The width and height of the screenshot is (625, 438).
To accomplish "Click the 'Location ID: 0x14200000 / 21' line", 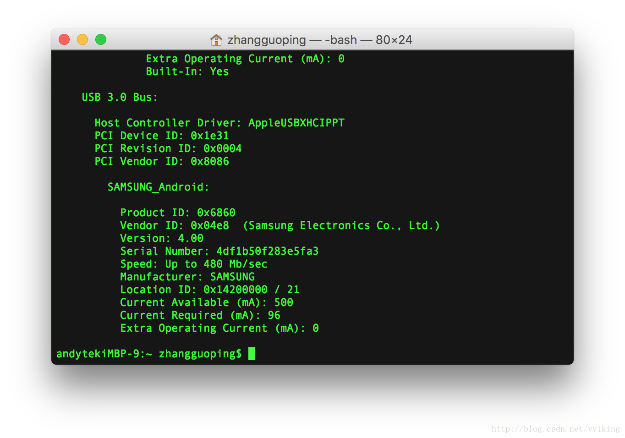I will point(210,290).
